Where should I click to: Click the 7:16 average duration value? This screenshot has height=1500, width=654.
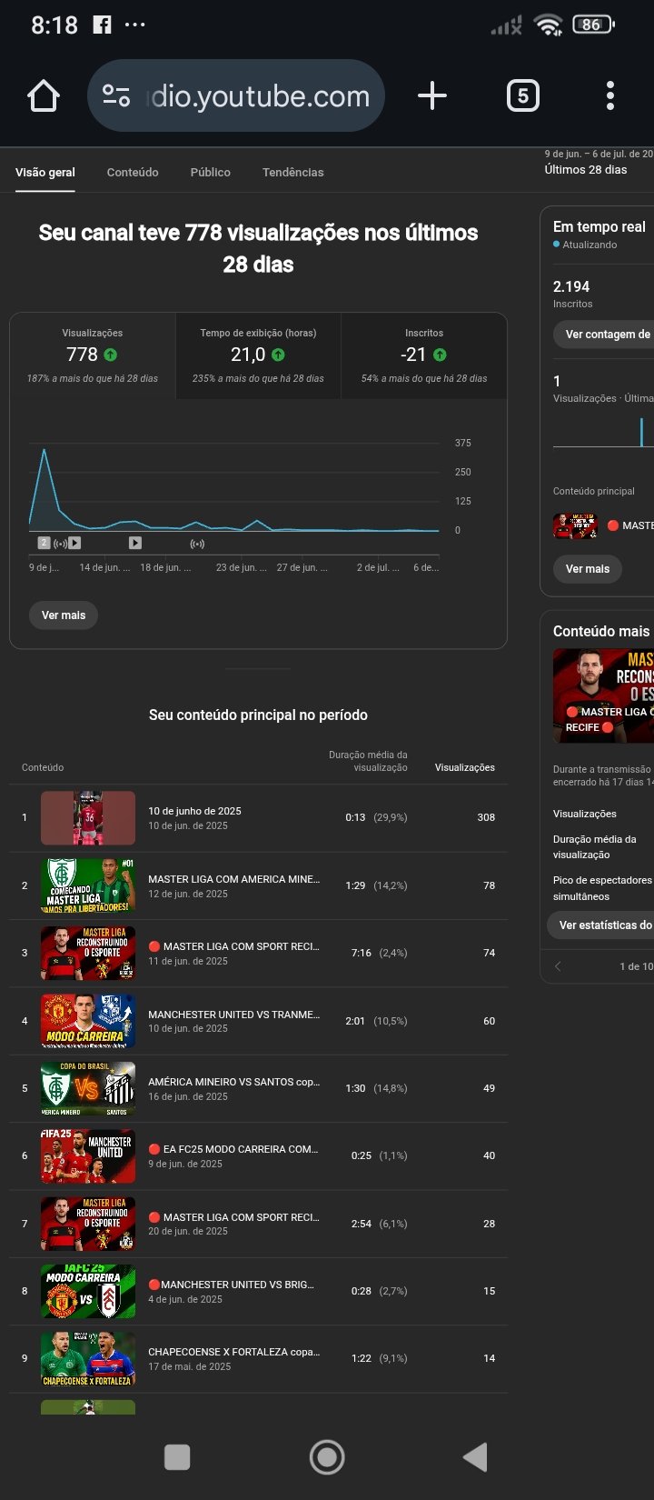362,953
